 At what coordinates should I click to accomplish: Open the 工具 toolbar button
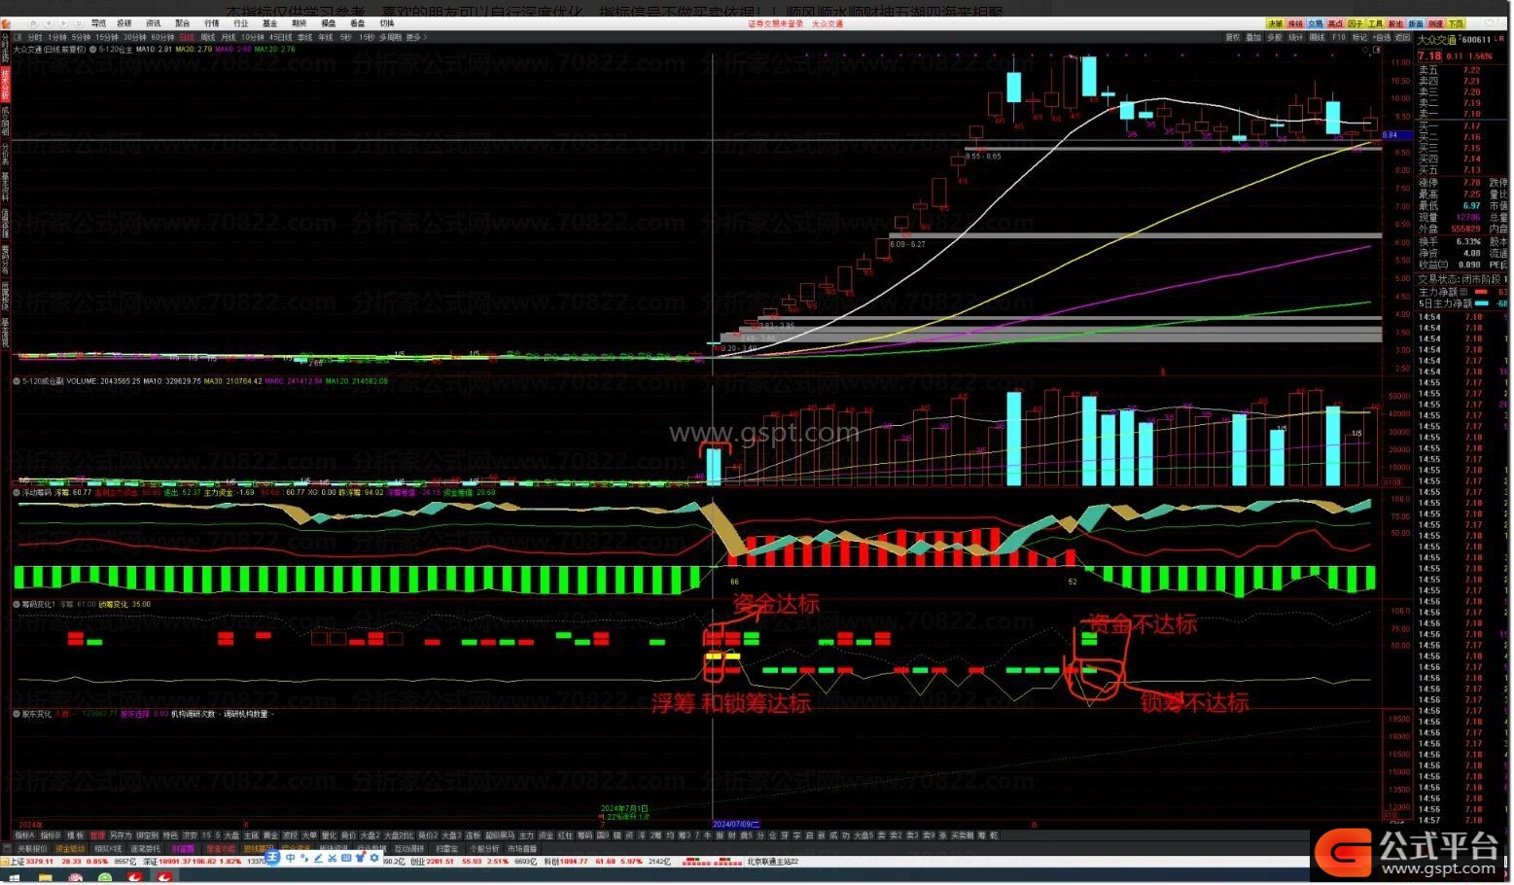point(1375,23)
